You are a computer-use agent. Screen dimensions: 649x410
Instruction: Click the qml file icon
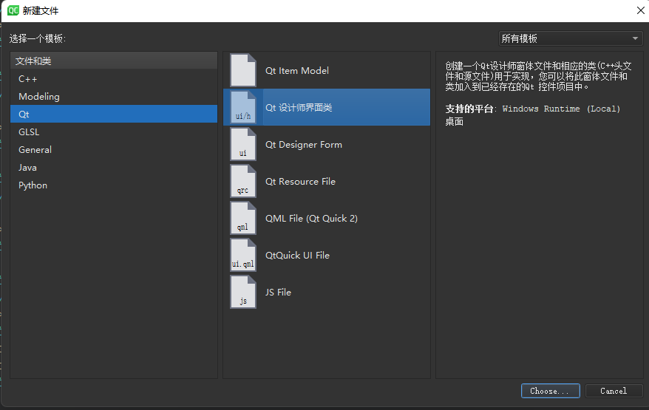[x=243, y=218]
